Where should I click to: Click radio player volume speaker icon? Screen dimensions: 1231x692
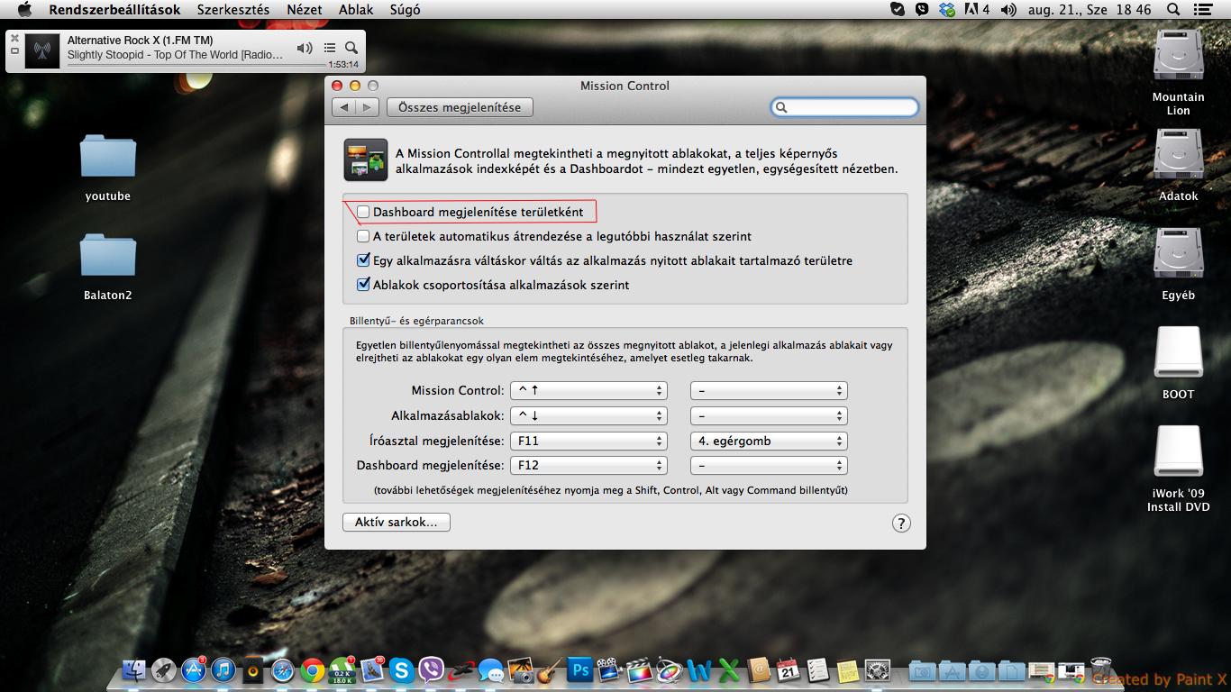point(305,48)
